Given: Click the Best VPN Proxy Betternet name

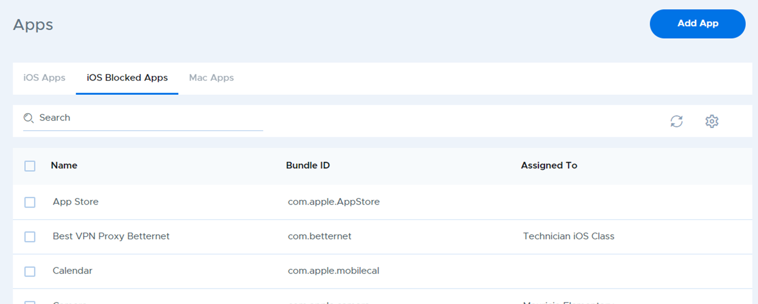Looking at the screenshot, I should point(111,236).
